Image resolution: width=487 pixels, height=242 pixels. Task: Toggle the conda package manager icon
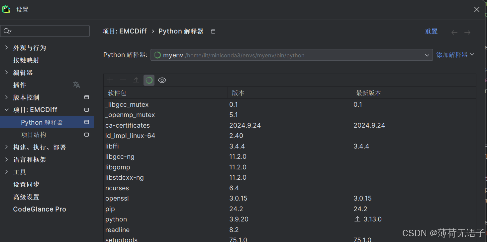pyautogui.click(x=149, y=80)
